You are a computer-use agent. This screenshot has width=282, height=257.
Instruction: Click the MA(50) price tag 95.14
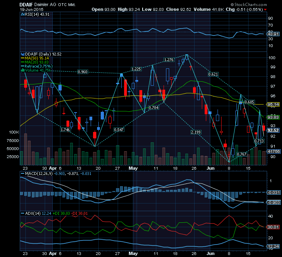coord(273,104)
